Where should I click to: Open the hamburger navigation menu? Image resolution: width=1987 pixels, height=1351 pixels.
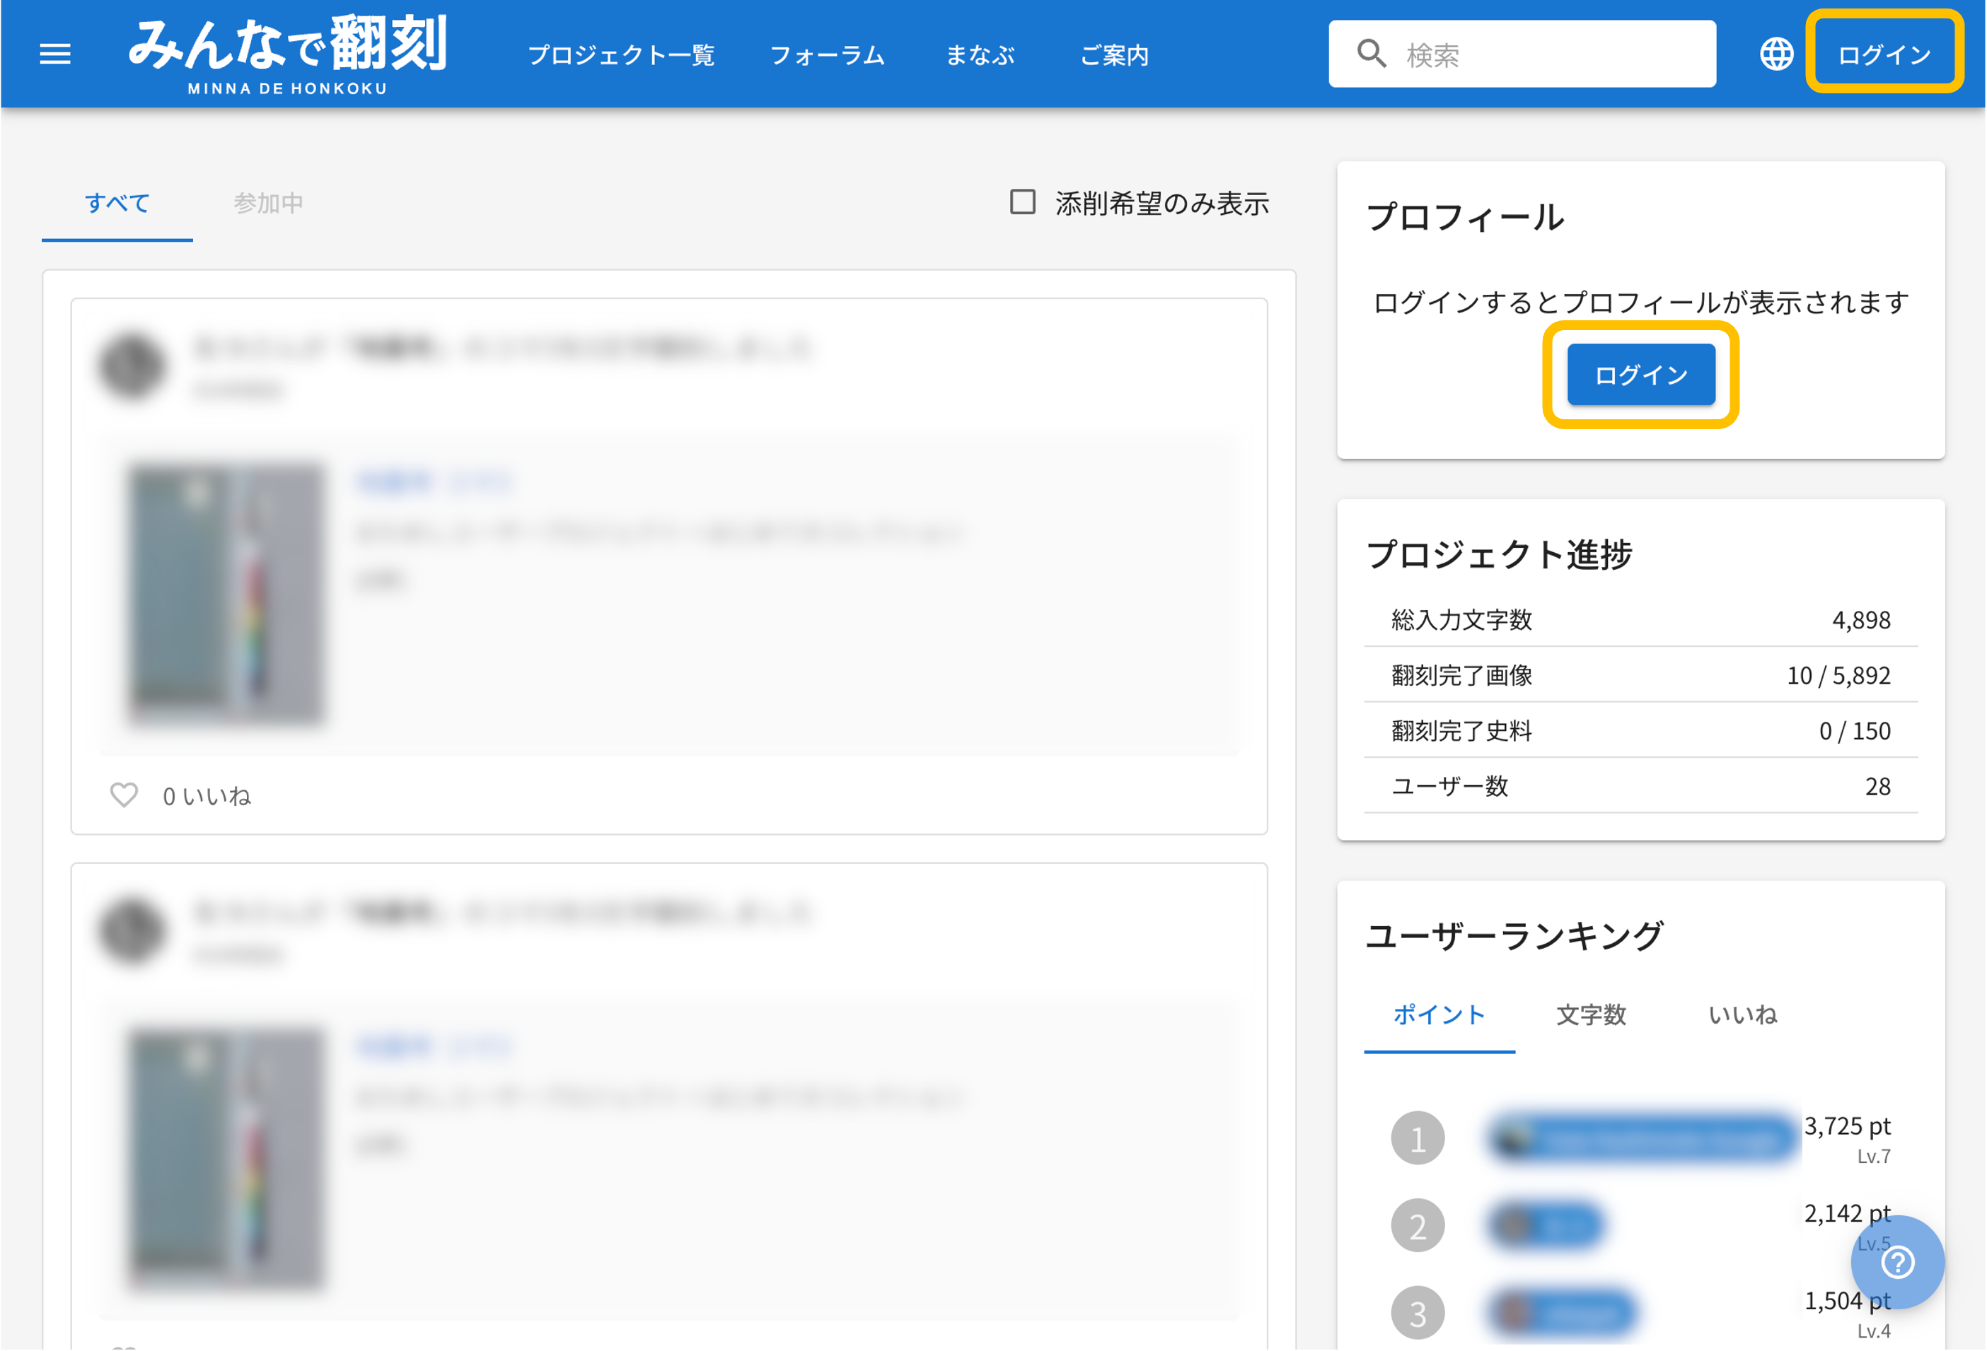pos(56,54)
